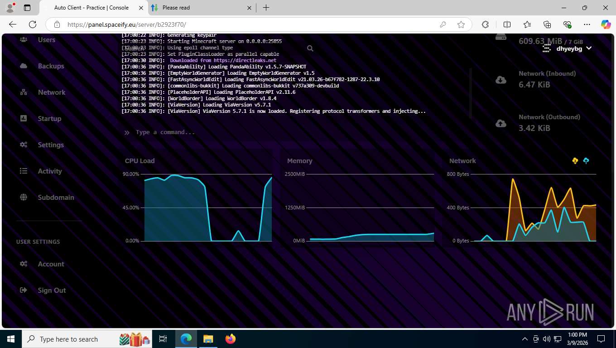Click the cyan download legend icon in Network chart
Image resolution: width=616 pixels, height=348 pixels.
pos(586,161)
